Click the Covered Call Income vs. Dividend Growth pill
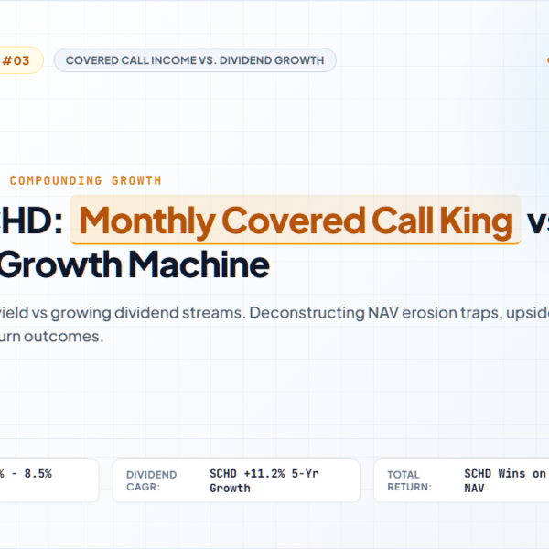The width and height of the screenshot is (549, 549). pyautogui.click(x=195, y=60)
